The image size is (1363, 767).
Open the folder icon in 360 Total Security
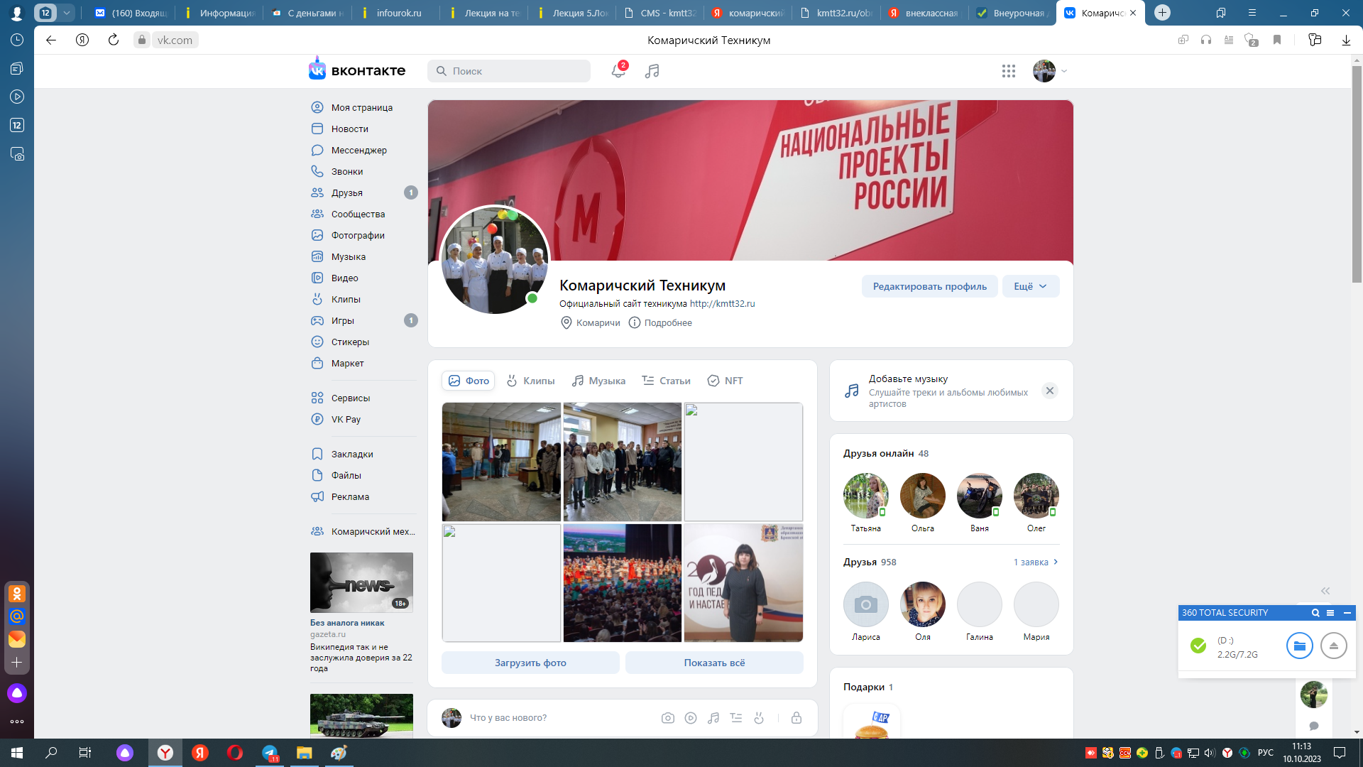pyautogui.click(x=1300, y=646)
